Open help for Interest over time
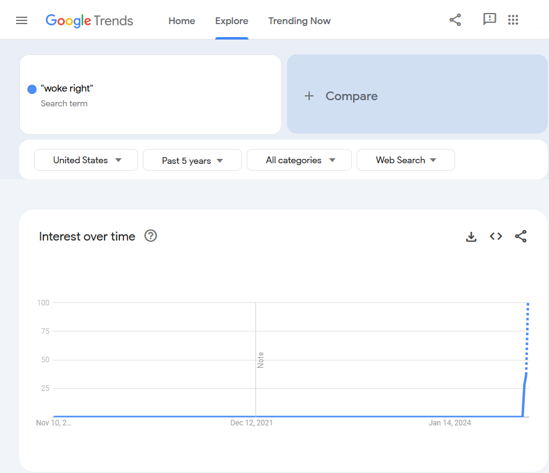 pyautogui.click(x=151, y=236)
